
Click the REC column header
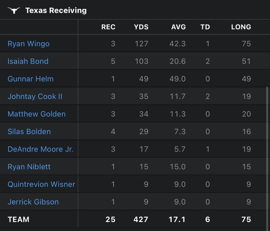(x=108, y=27)
